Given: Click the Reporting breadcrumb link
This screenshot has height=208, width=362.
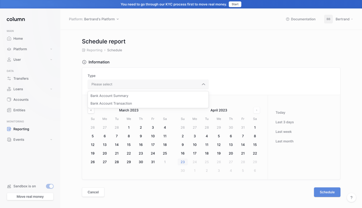Looking at the screenshot, I should (x=95, y=50).
